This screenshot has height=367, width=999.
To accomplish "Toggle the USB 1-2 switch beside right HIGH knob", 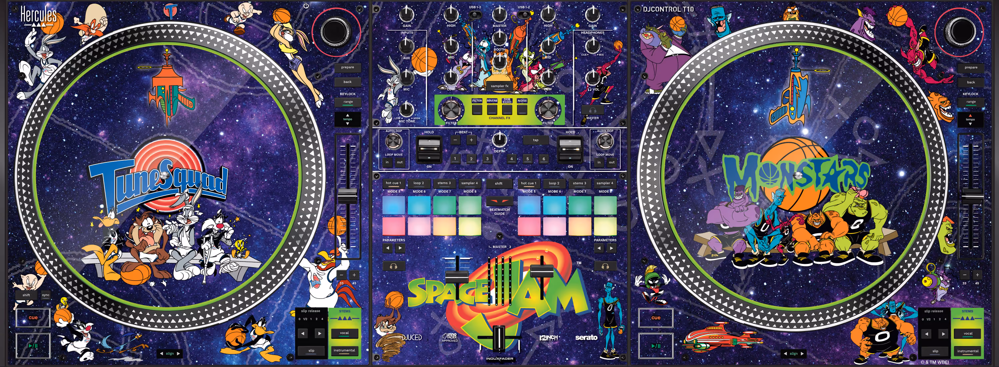I will tap(523, 15).
